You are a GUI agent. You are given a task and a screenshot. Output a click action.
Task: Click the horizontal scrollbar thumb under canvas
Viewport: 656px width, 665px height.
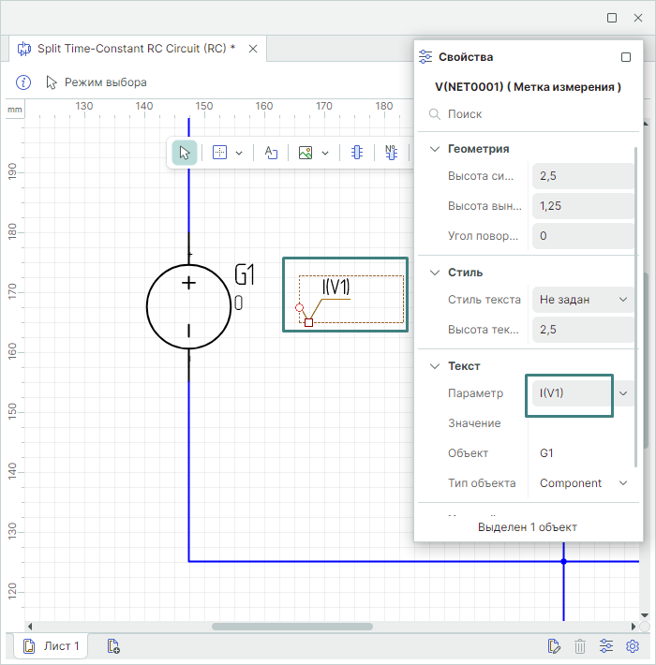point(291,627)
